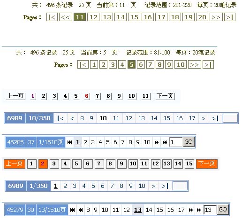Click last-page icon in the 13/1510页 pager
This screenshot has width=242, height=218.
[199, 210]
